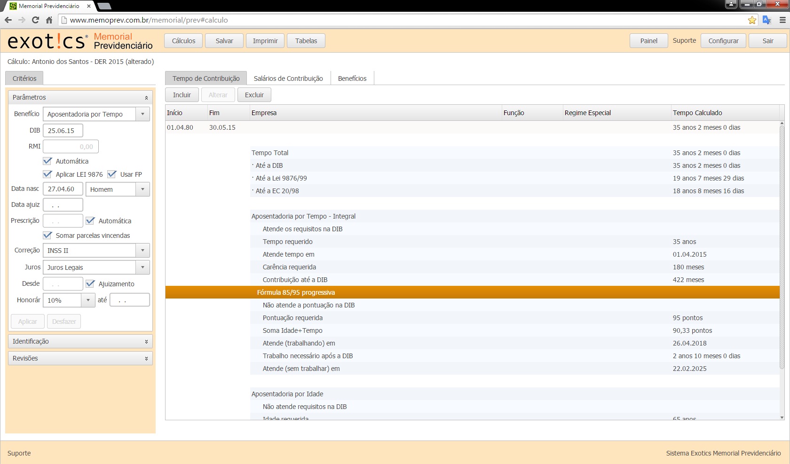Click the DIB date input field
This screenshot has width=790, height=464.
point(63,131)
